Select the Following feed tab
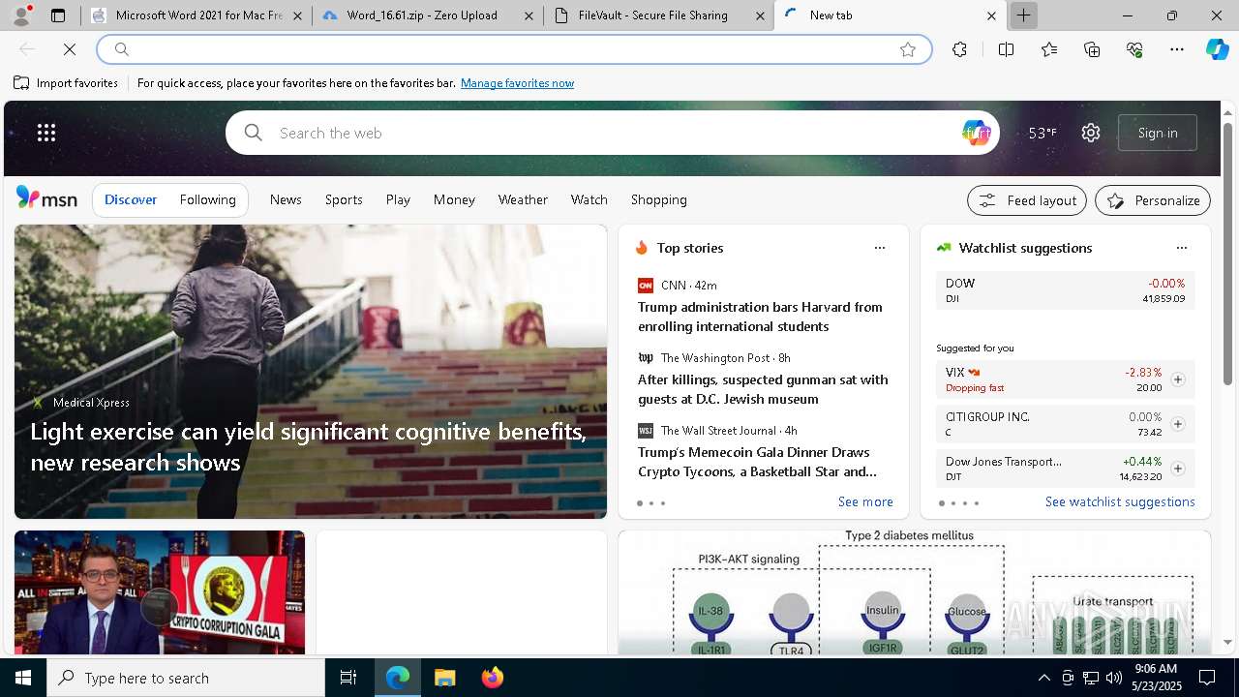 [x=208, y=199]
